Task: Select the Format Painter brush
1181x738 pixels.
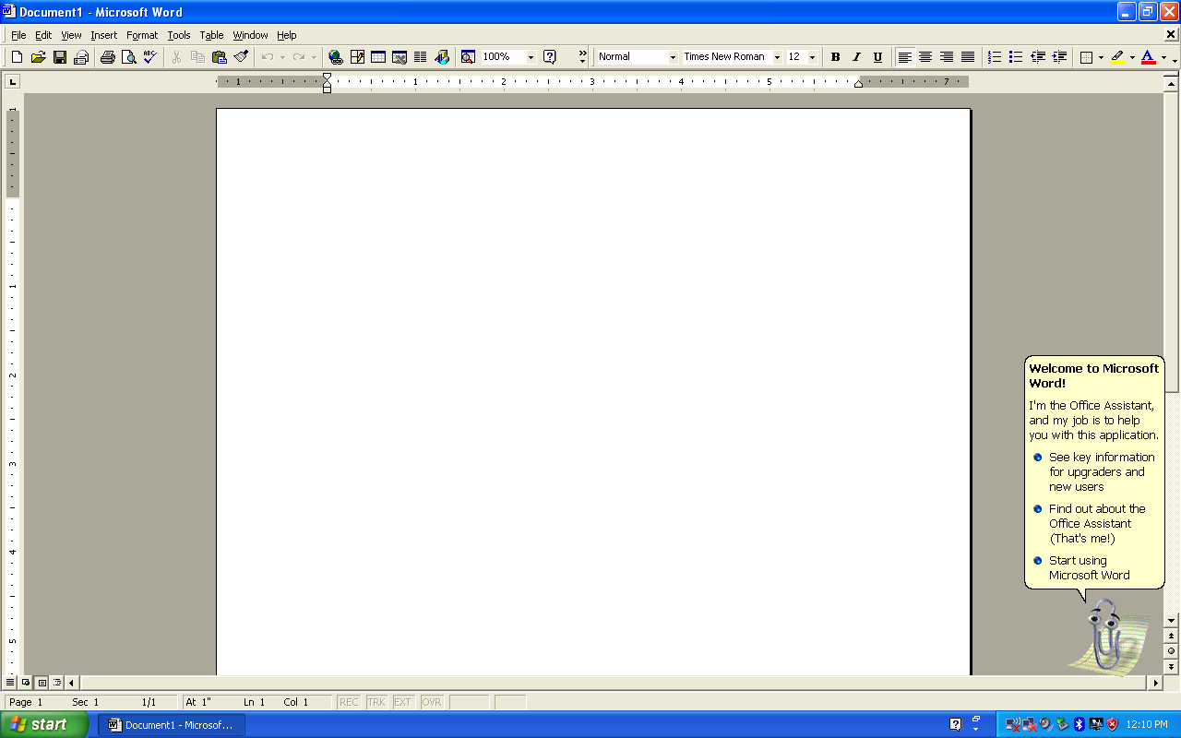Action: [x=241, y=57]
